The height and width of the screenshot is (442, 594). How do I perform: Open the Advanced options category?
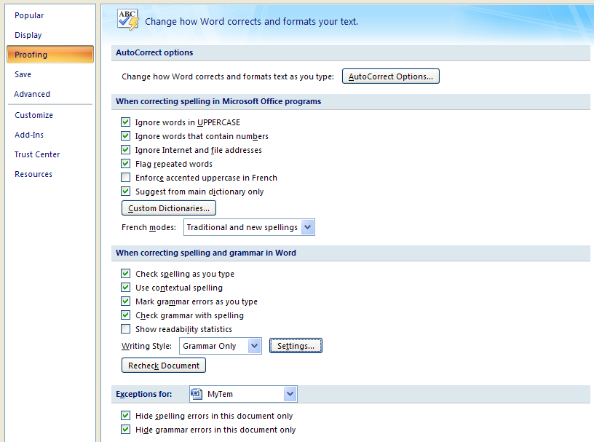(32, 94)
